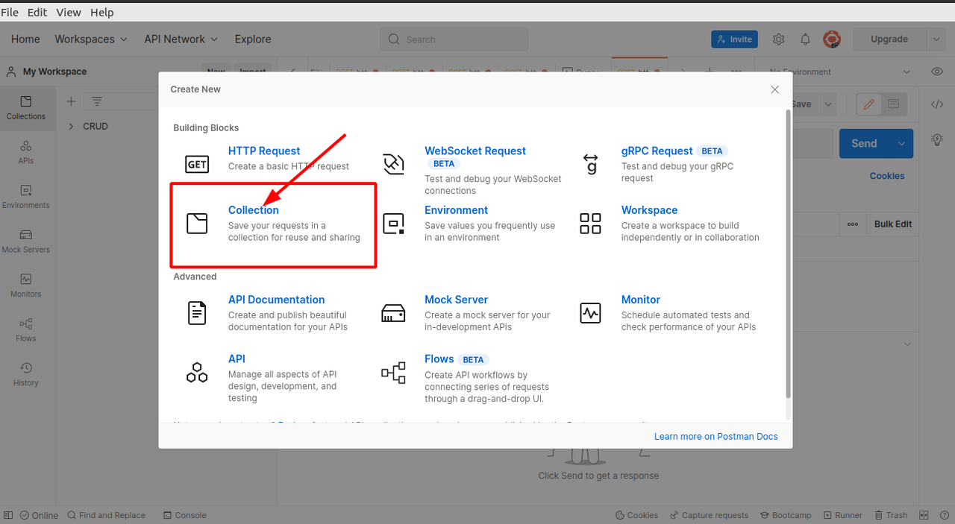Click the API hexagons icon in dialog

(197, 372)
